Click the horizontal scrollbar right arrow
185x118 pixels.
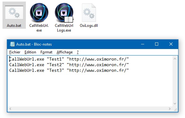(x=170, y=109)
